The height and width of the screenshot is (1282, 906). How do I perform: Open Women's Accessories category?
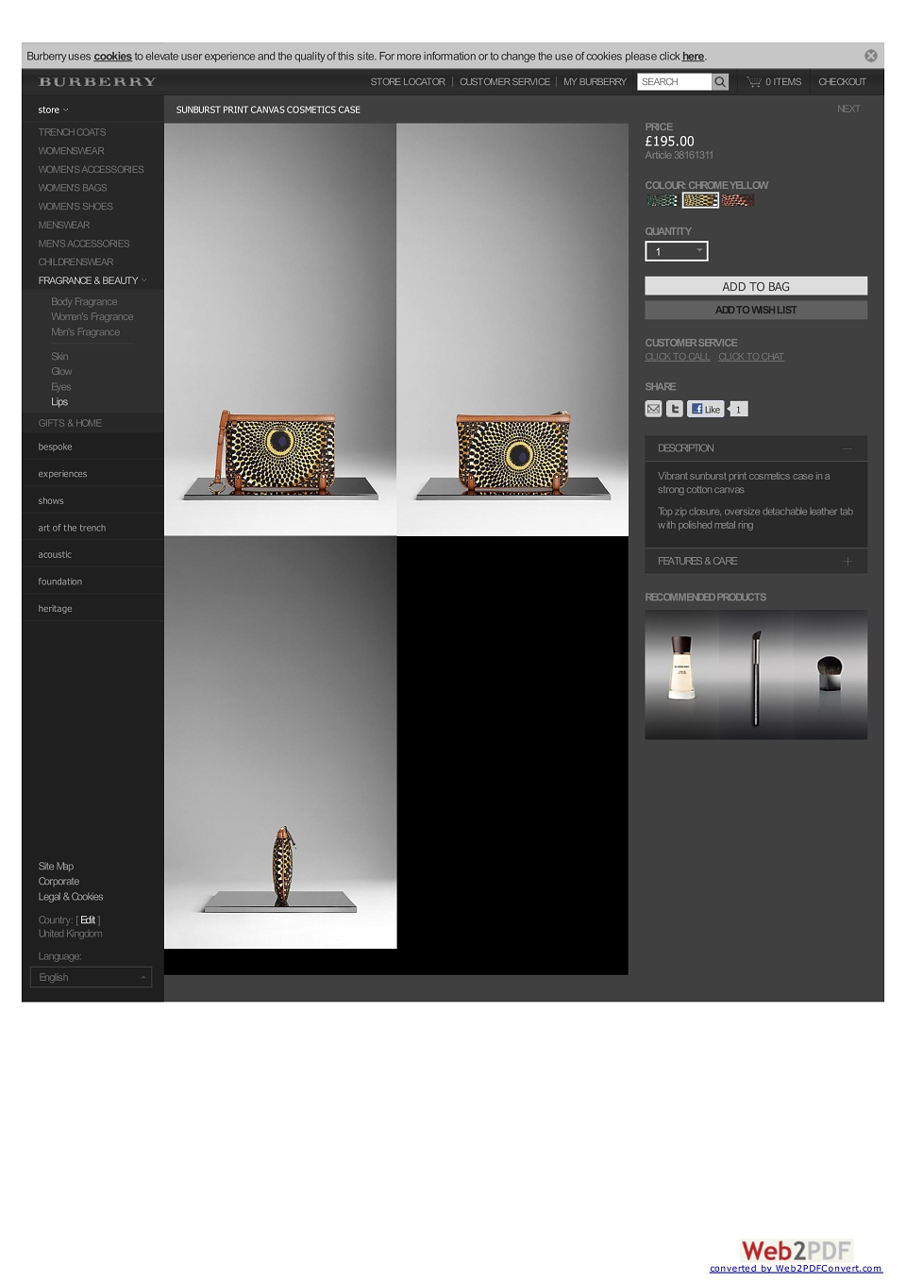[91, 170]
